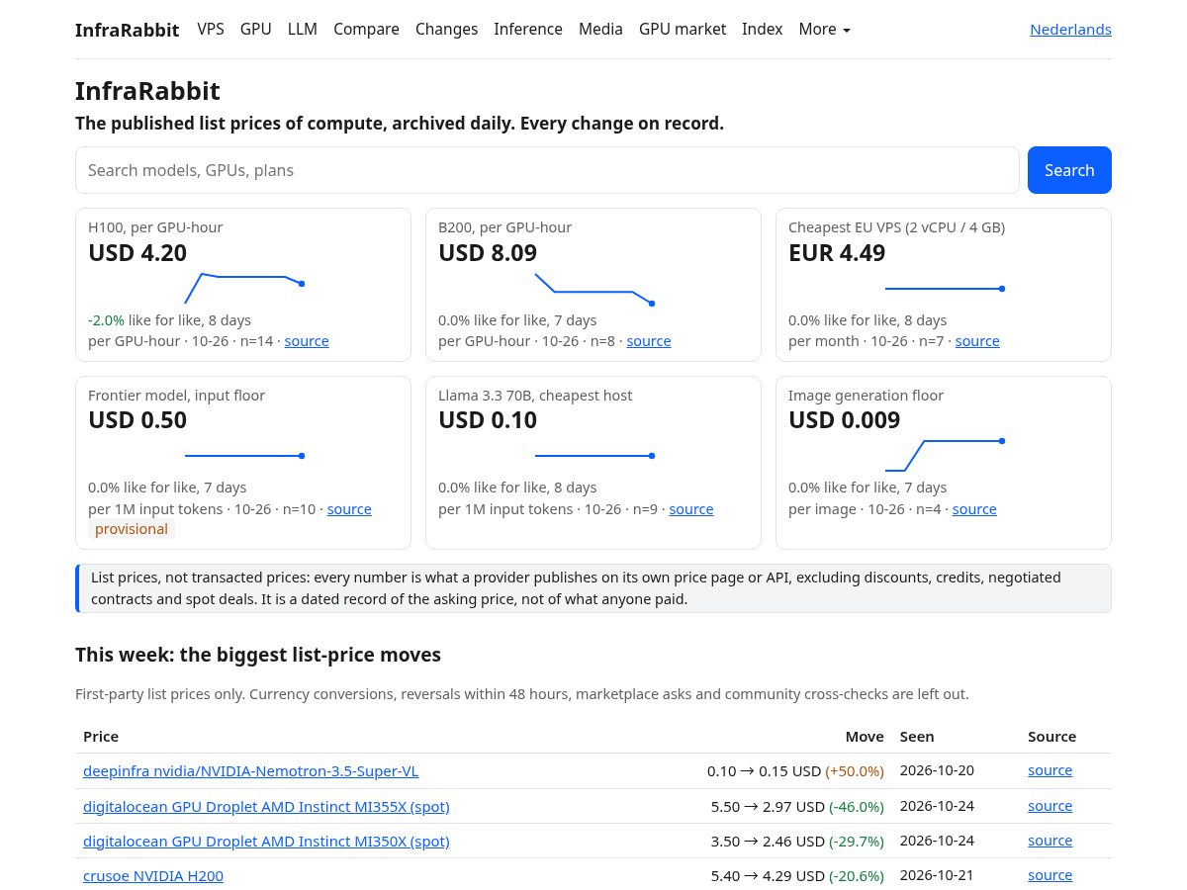The height and width of the screenshot is (890, 1187).
Task: Click the provisional badge
Action: (132, 529)
